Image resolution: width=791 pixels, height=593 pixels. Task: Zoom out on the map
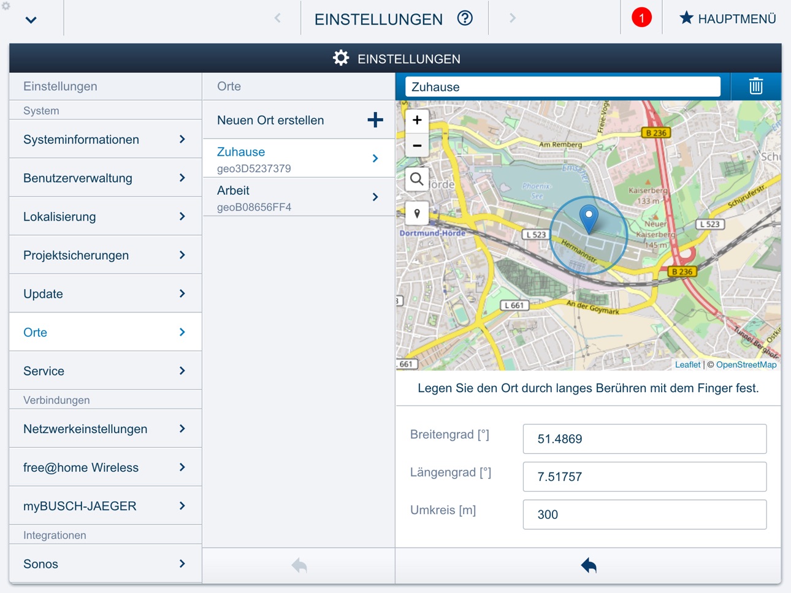417,145
